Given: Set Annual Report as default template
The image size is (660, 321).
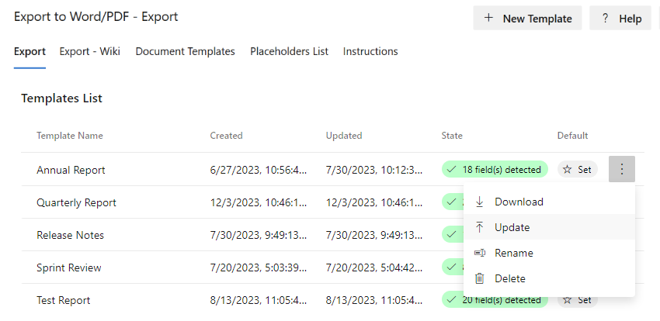Looking at the screenshot, I should click(x=577, y=169).
